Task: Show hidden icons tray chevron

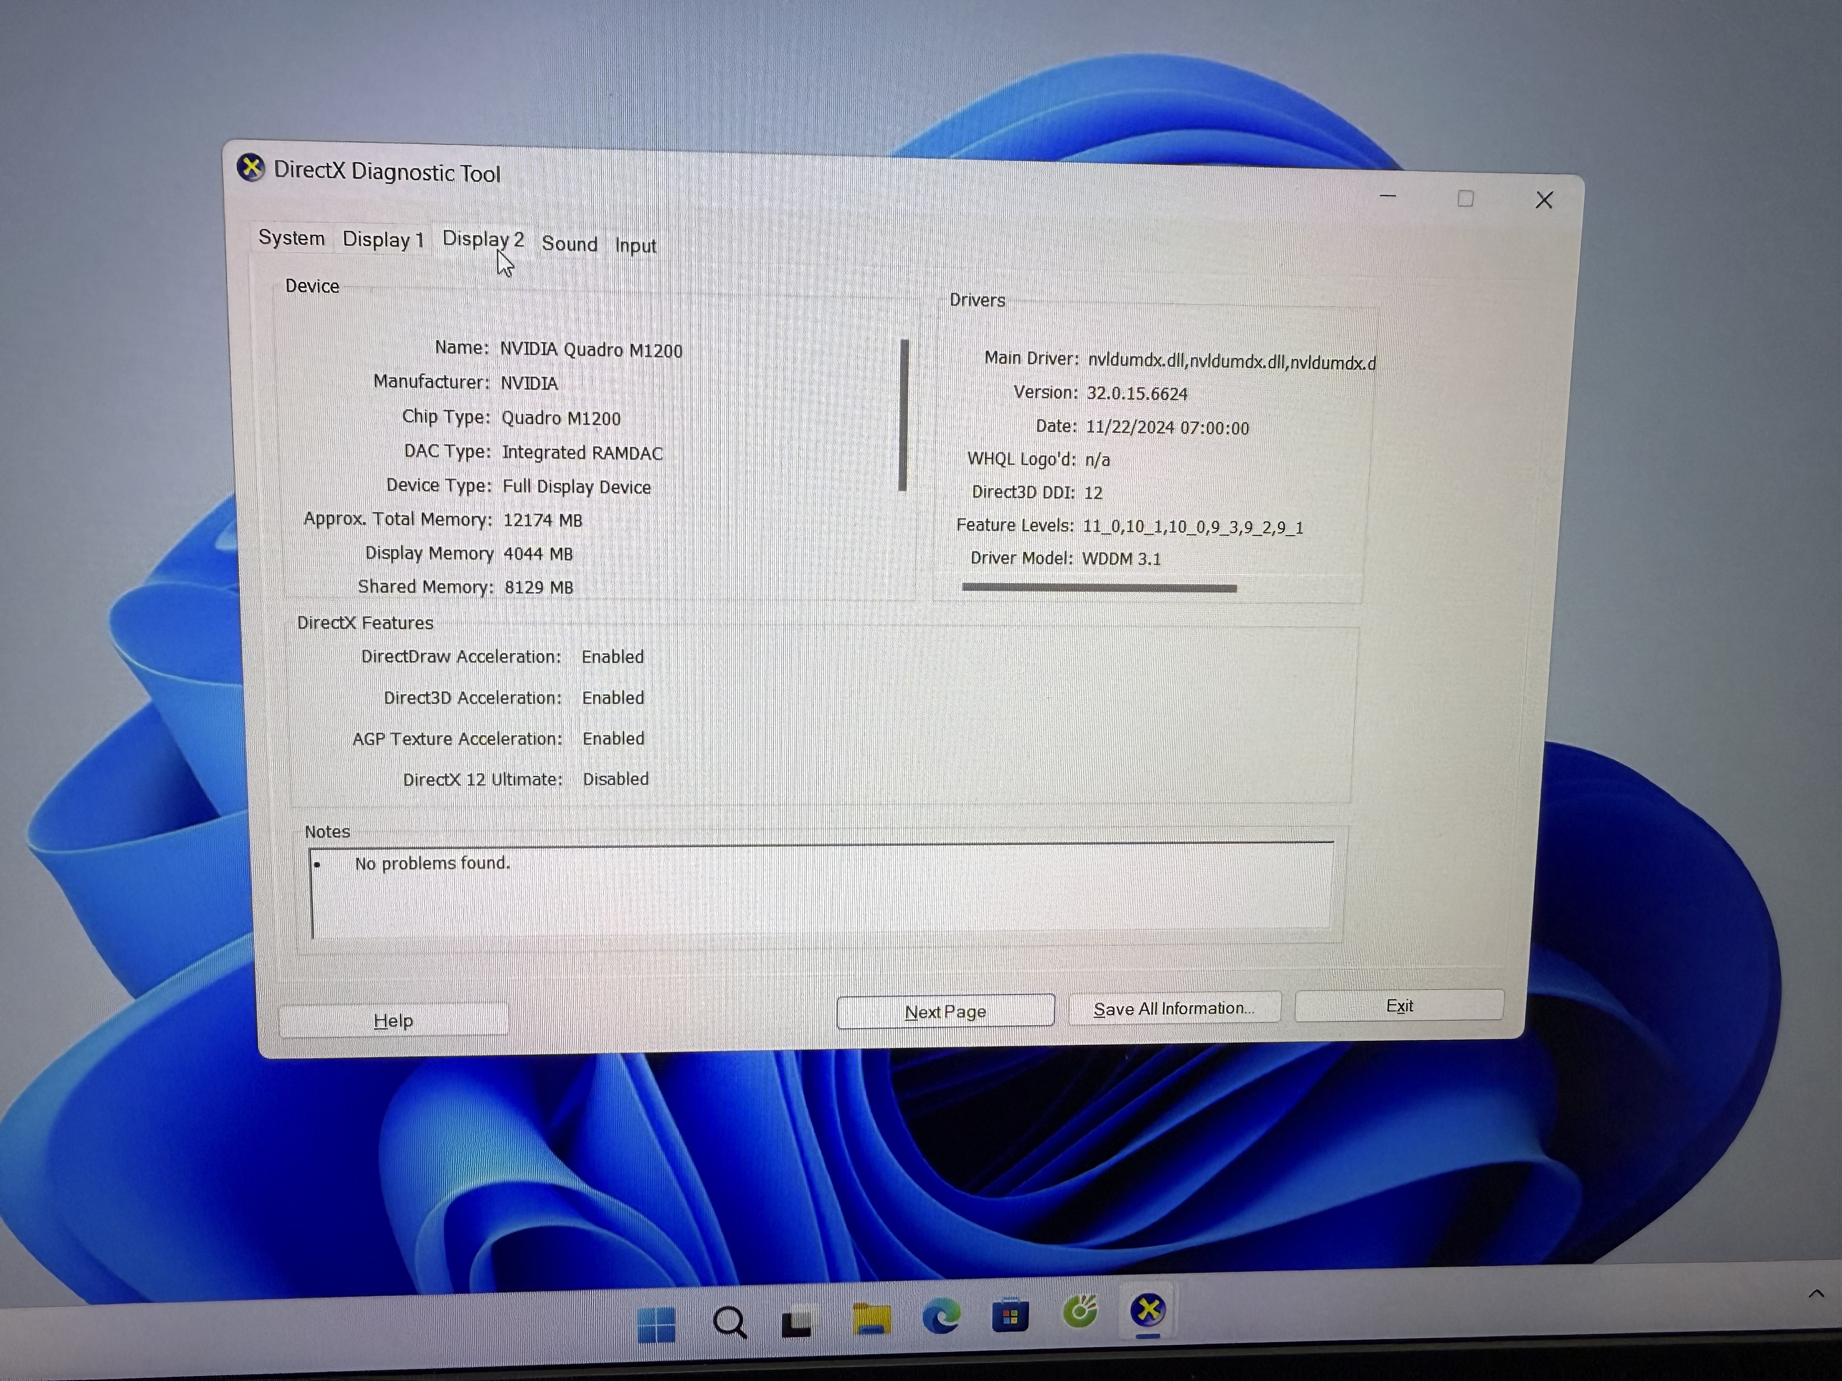Action: 1816,1294
